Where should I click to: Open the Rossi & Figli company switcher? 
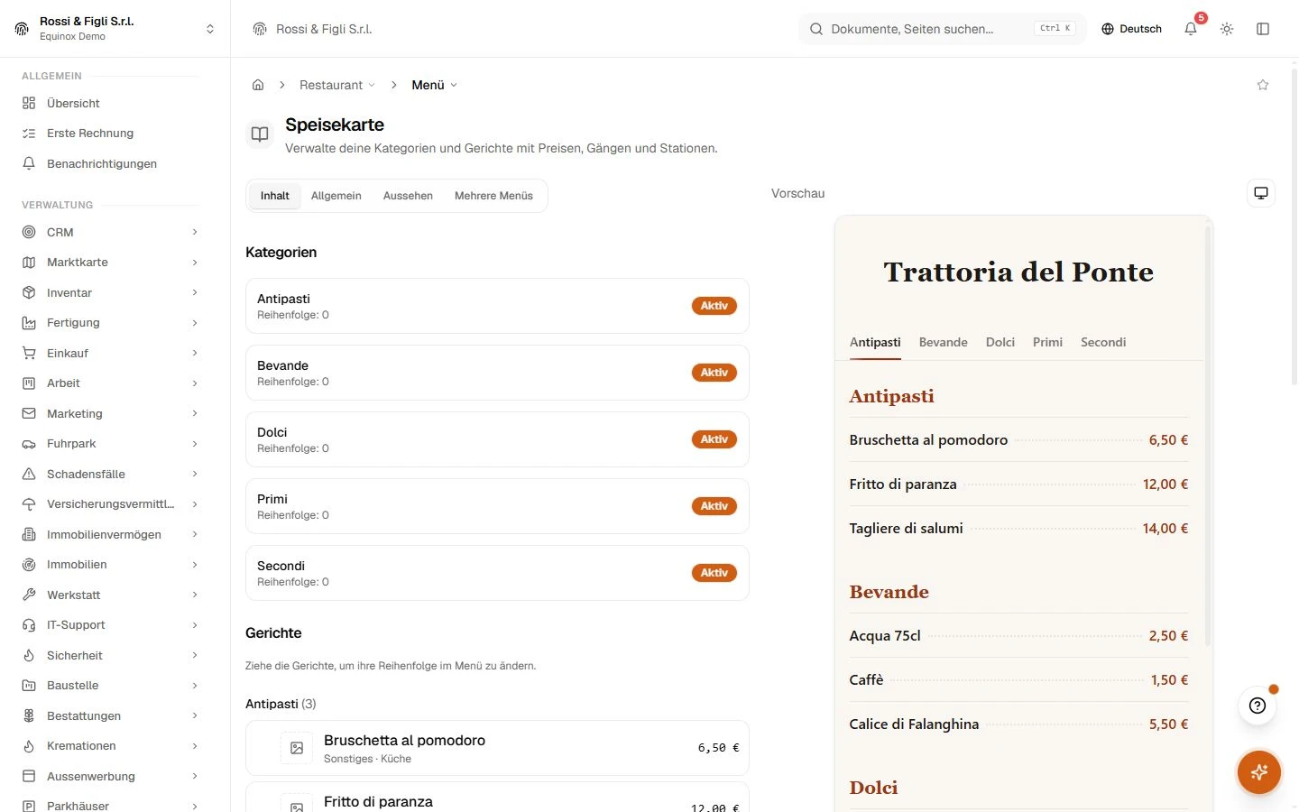pyautogui.click(x=115, y=29)
